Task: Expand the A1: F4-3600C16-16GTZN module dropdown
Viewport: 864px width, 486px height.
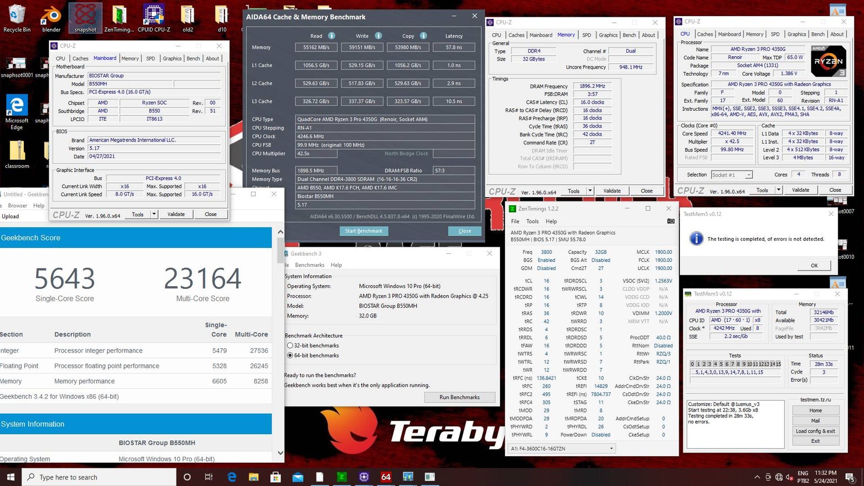Action: 611,448
